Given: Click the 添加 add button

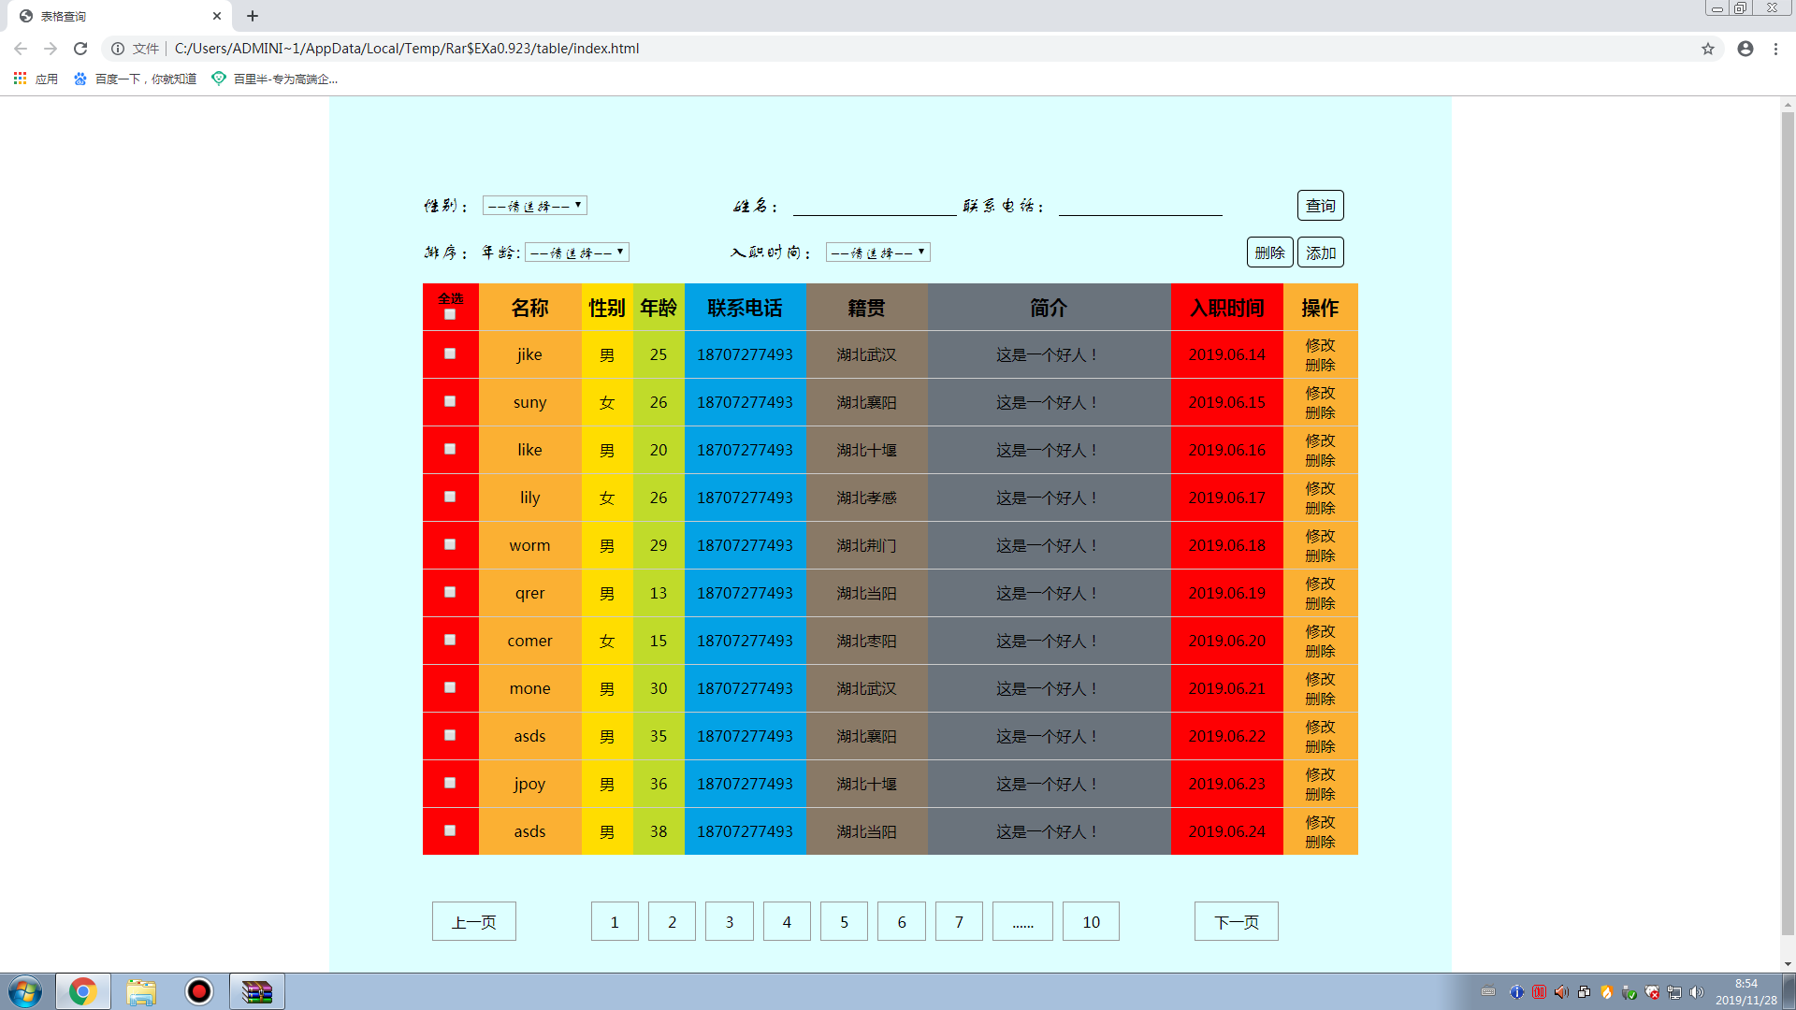Looking at the screenshot, I should [1321, 252].
